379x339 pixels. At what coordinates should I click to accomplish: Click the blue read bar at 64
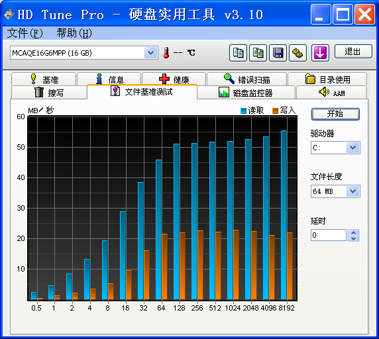tap(158, 230)
